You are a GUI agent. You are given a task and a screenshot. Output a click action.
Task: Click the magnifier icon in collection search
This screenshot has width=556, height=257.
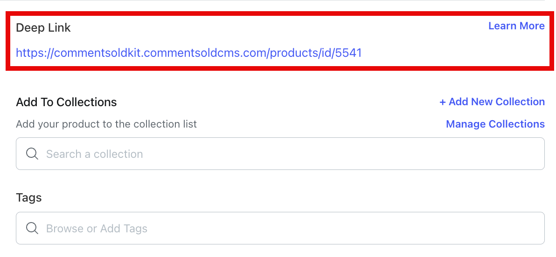point(32,154)
